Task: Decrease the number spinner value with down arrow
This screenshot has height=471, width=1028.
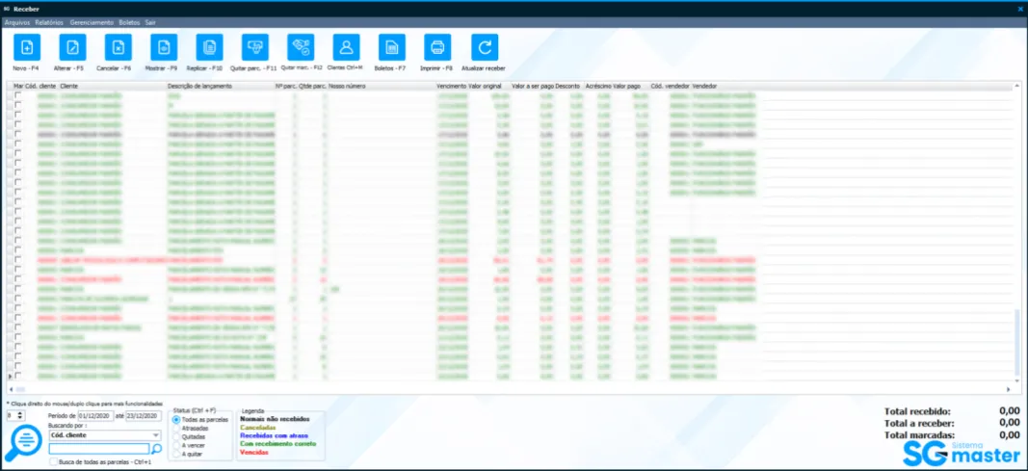Action: (21, 418)
